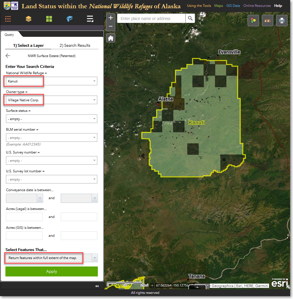Open the GIS Data menu link

tap(233, 6)
